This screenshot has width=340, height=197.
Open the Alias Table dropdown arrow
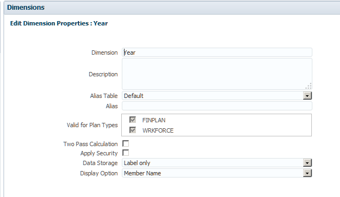(x=308, y=96)
